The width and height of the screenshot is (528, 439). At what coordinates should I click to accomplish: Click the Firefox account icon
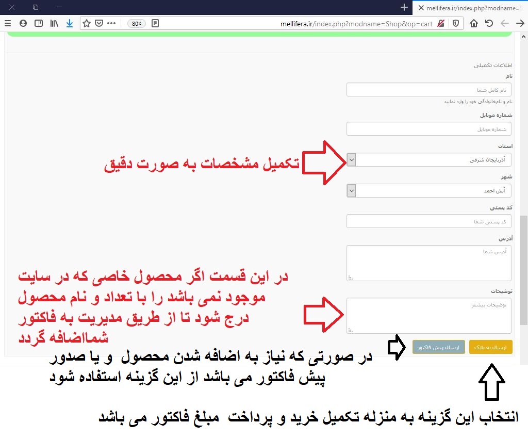(23, 23)
